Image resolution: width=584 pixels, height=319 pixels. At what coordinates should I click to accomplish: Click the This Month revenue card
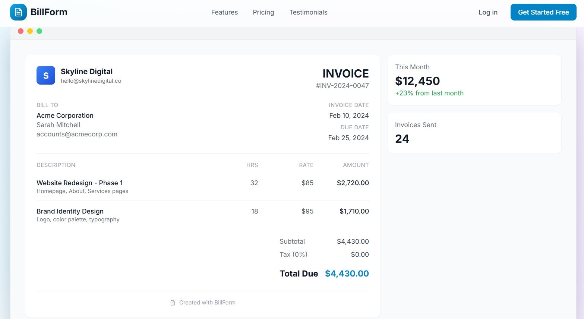[x=474, y=80]
